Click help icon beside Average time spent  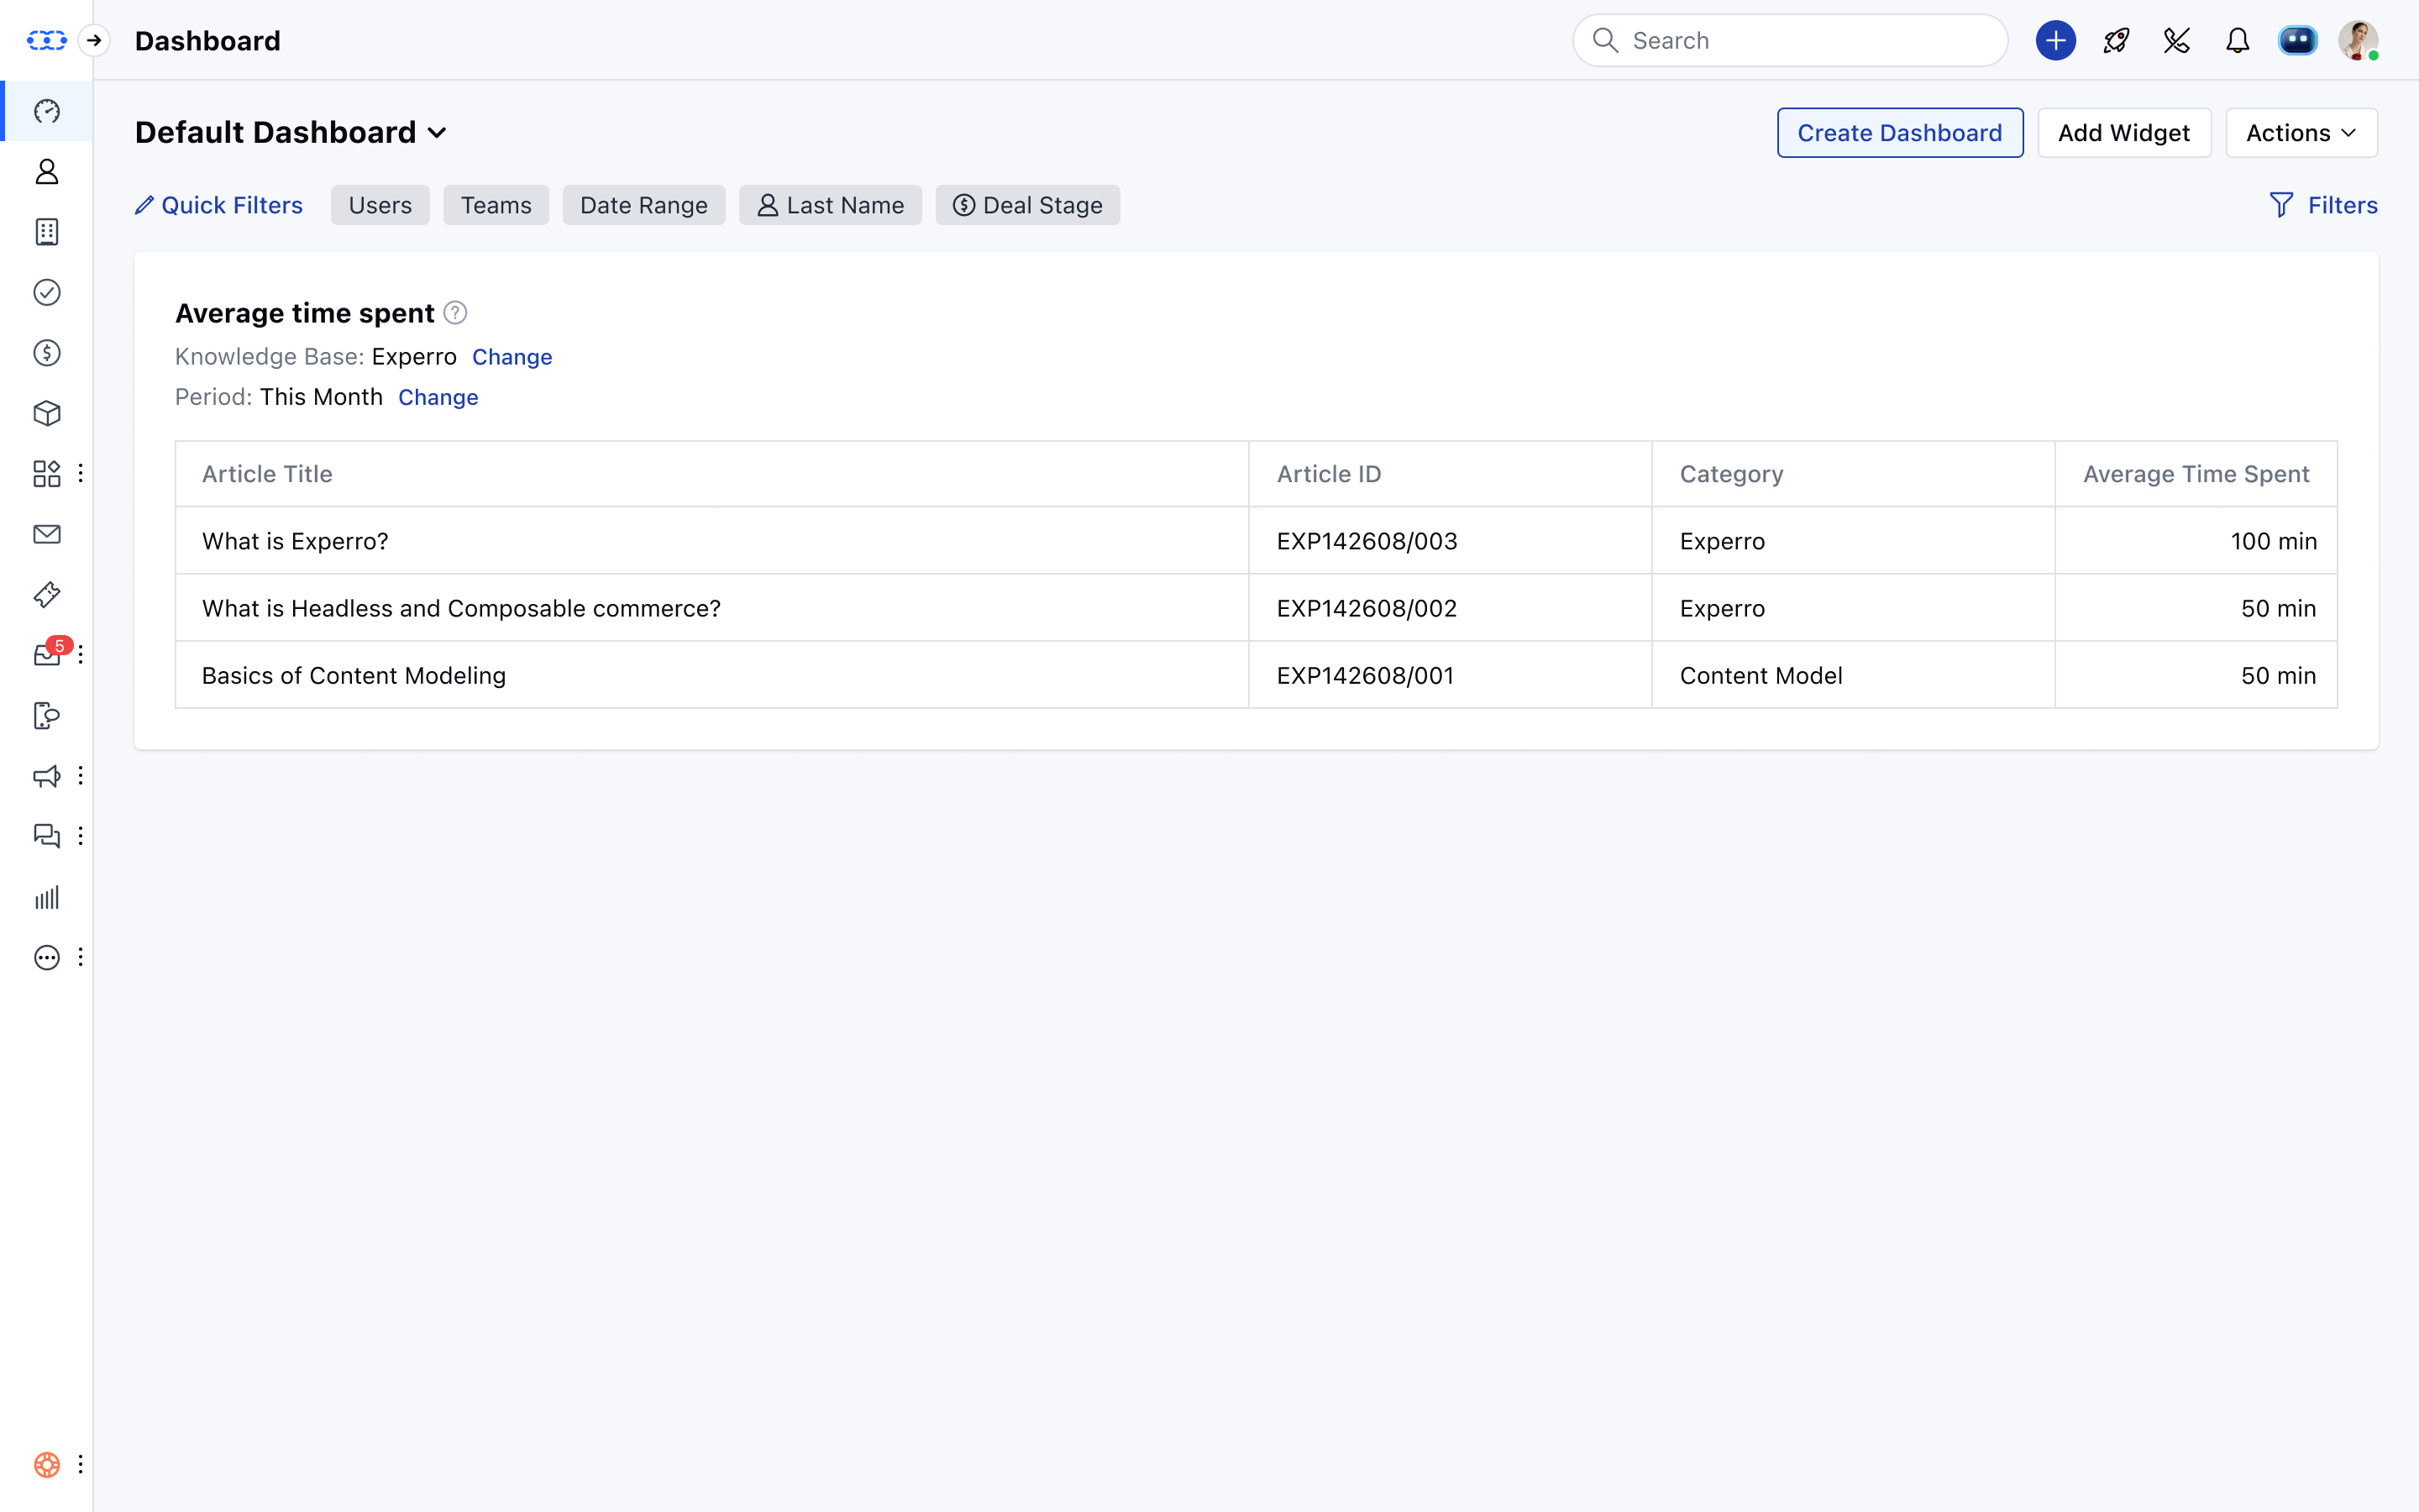point(454,313)
